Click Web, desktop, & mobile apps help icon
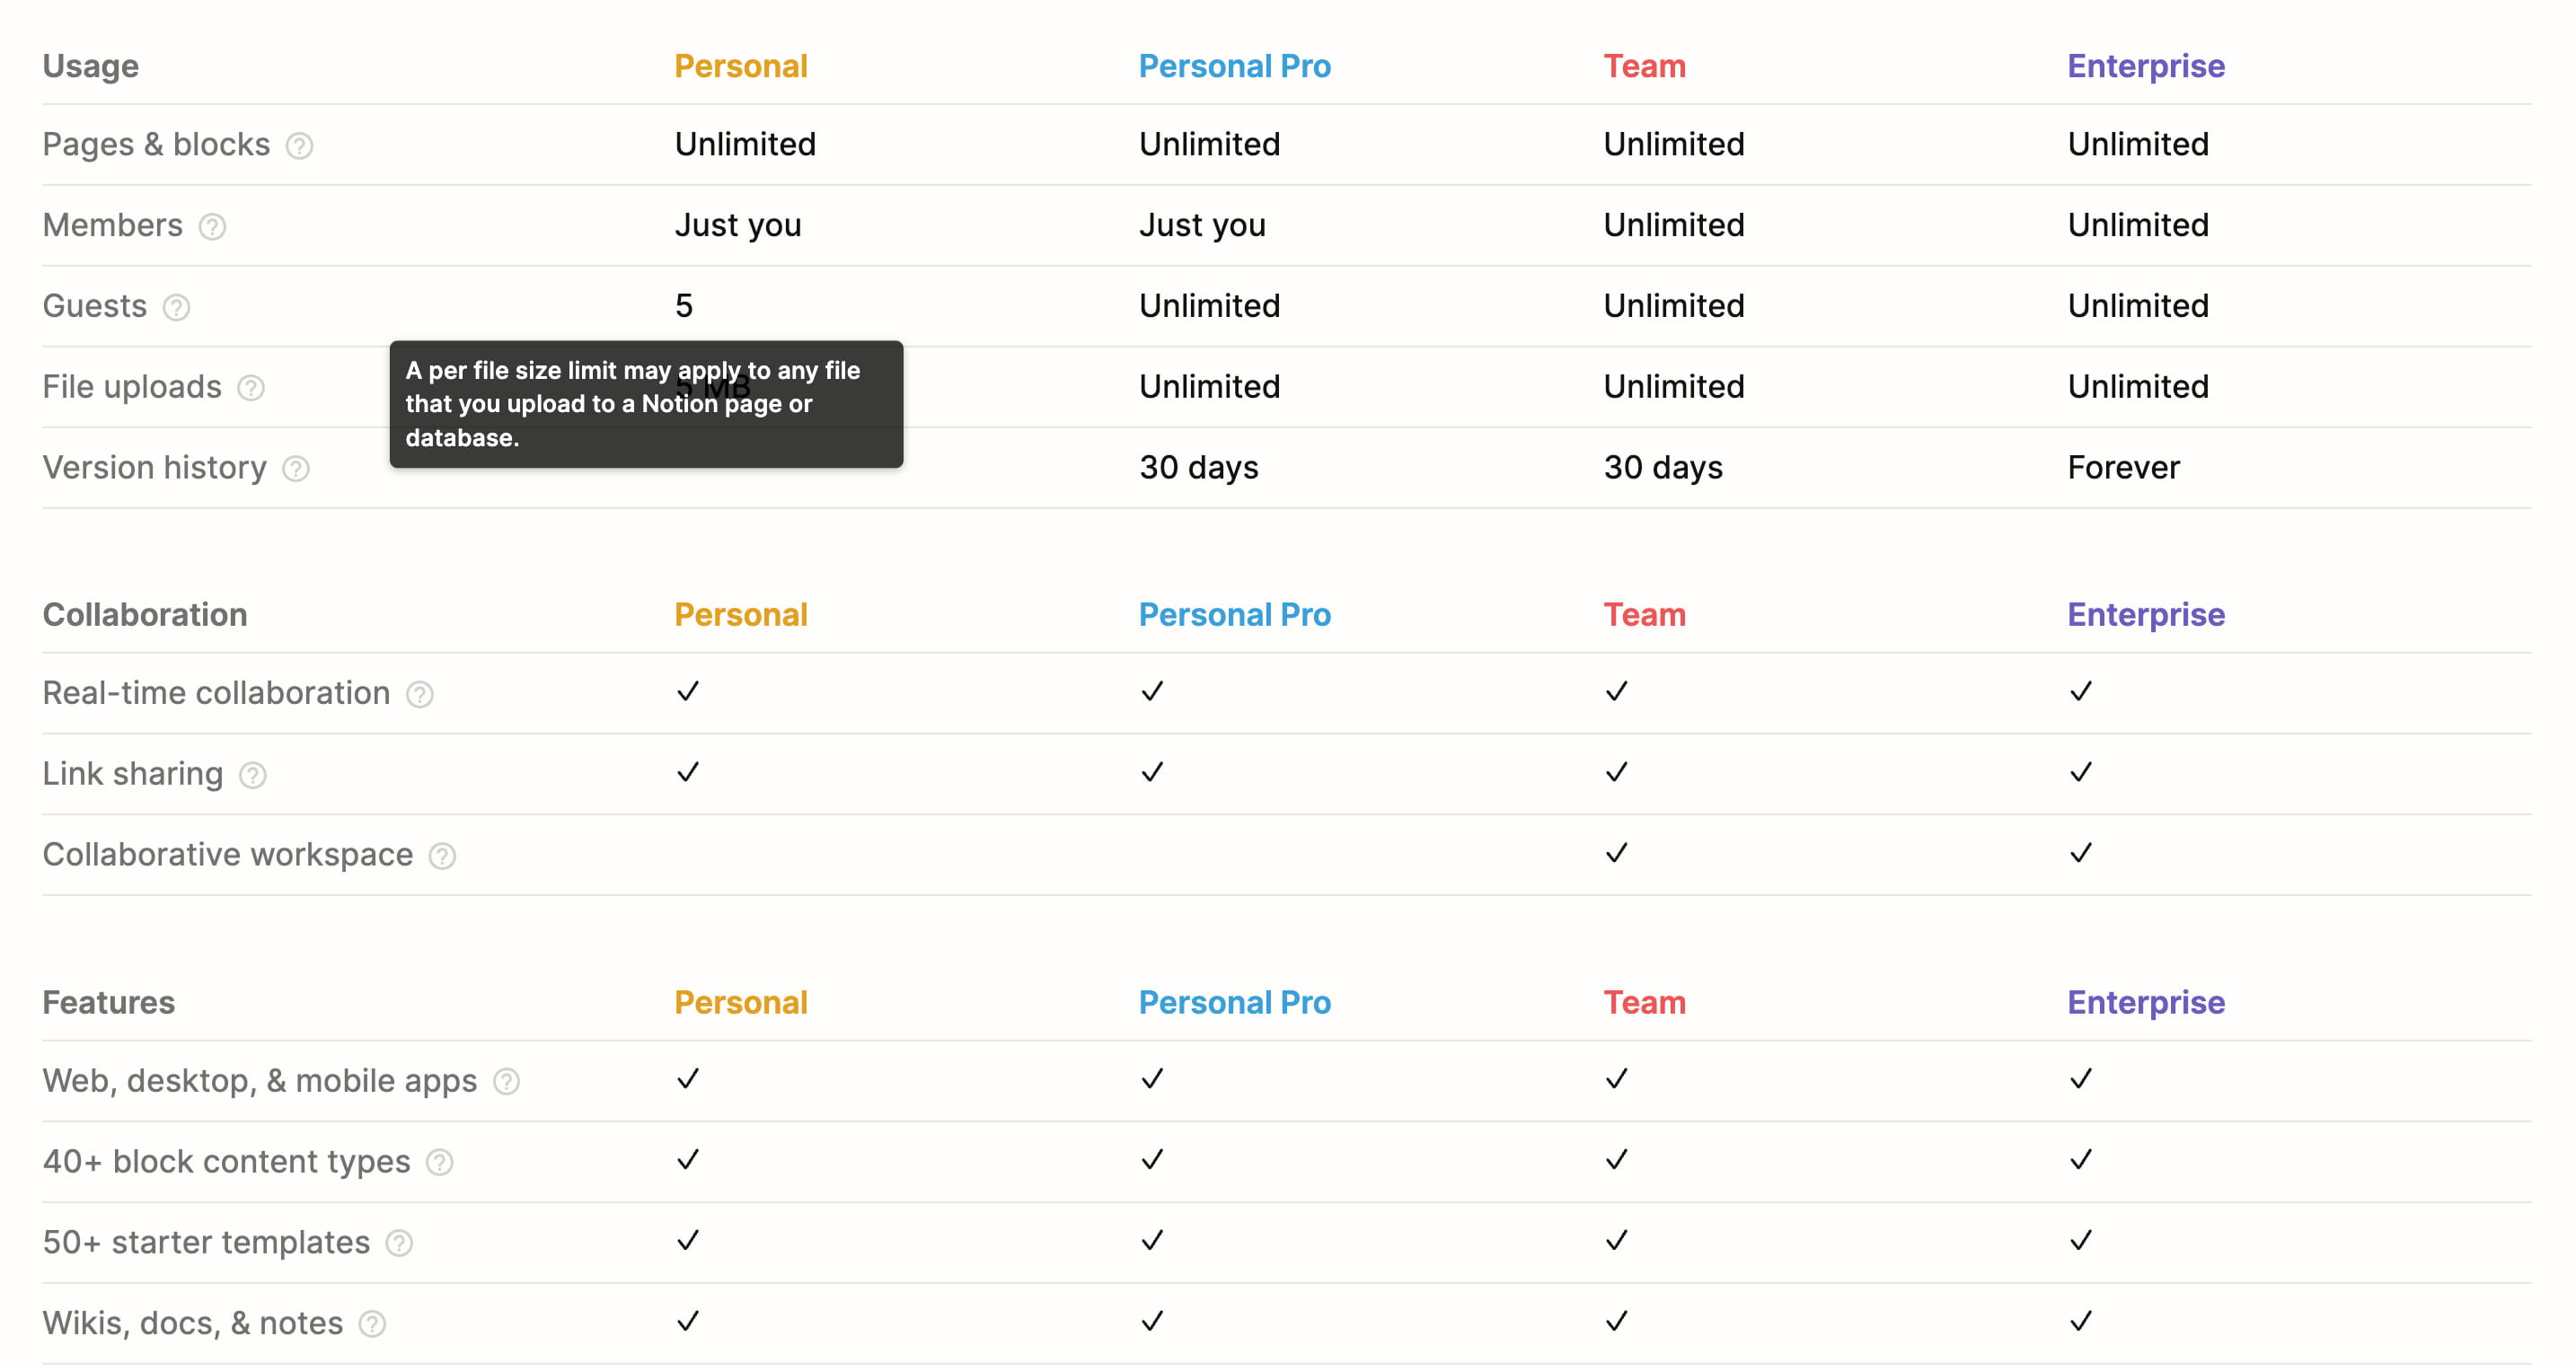 tap(507, 1082)
